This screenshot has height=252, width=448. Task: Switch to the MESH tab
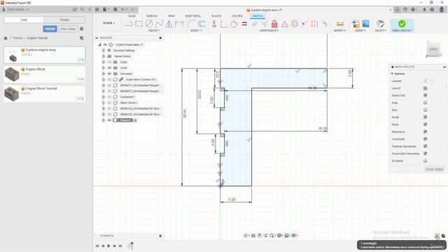[x=171, y=16]
